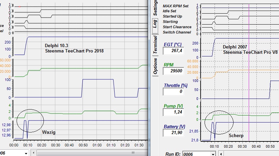Click the 'Pump [V]' label
Image resolution: width=279 pixels, height=156 pixels.
pyautogui.click(x=173, y=106)
